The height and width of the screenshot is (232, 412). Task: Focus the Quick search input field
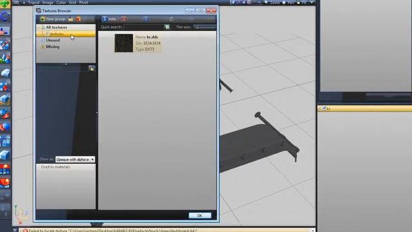[x=144, y=27]
